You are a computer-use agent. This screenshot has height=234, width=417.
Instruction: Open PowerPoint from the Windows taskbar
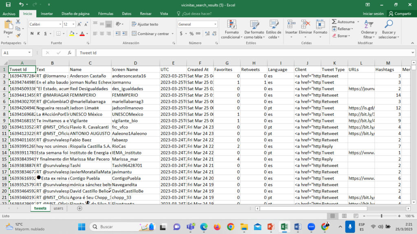click(x=271, y=226)
